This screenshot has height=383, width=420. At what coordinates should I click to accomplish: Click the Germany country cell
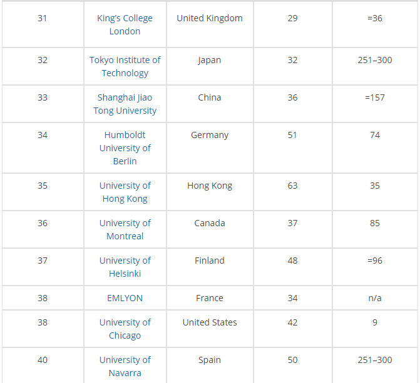[209, 135]
